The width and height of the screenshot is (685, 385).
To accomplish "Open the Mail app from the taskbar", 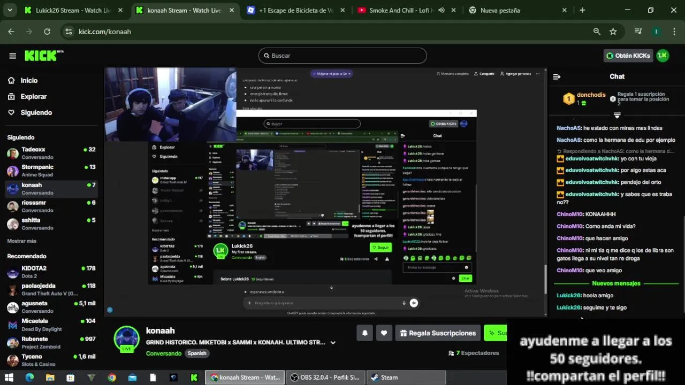I will tap(132, 378).
